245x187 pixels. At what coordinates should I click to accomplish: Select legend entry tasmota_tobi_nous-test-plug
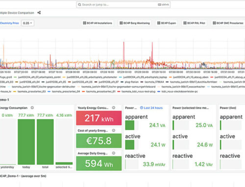coord(138,91)
